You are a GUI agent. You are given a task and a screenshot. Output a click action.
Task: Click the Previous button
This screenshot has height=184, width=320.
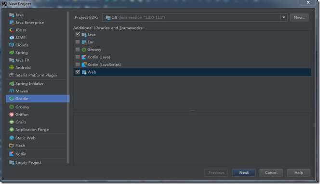tap(216, 172)
